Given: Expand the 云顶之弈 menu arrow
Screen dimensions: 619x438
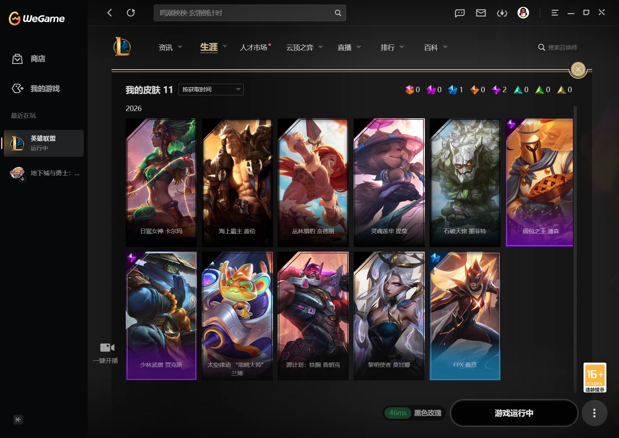Looking at the screenshot, I should tap(321, 47).
